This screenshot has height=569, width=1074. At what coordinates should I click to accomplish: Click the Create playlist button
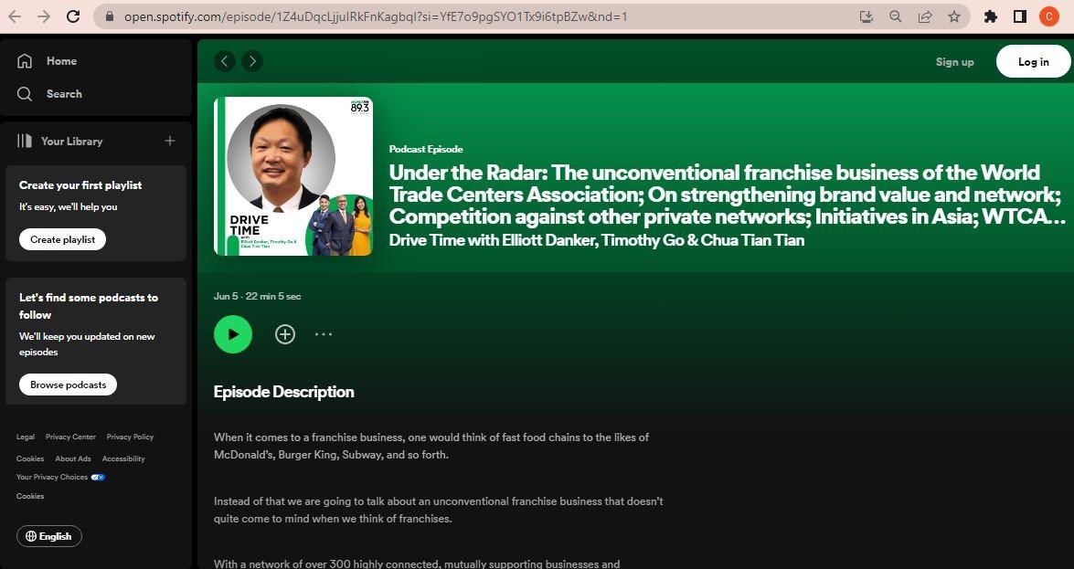pyautogui.click(x=62, y=239)
